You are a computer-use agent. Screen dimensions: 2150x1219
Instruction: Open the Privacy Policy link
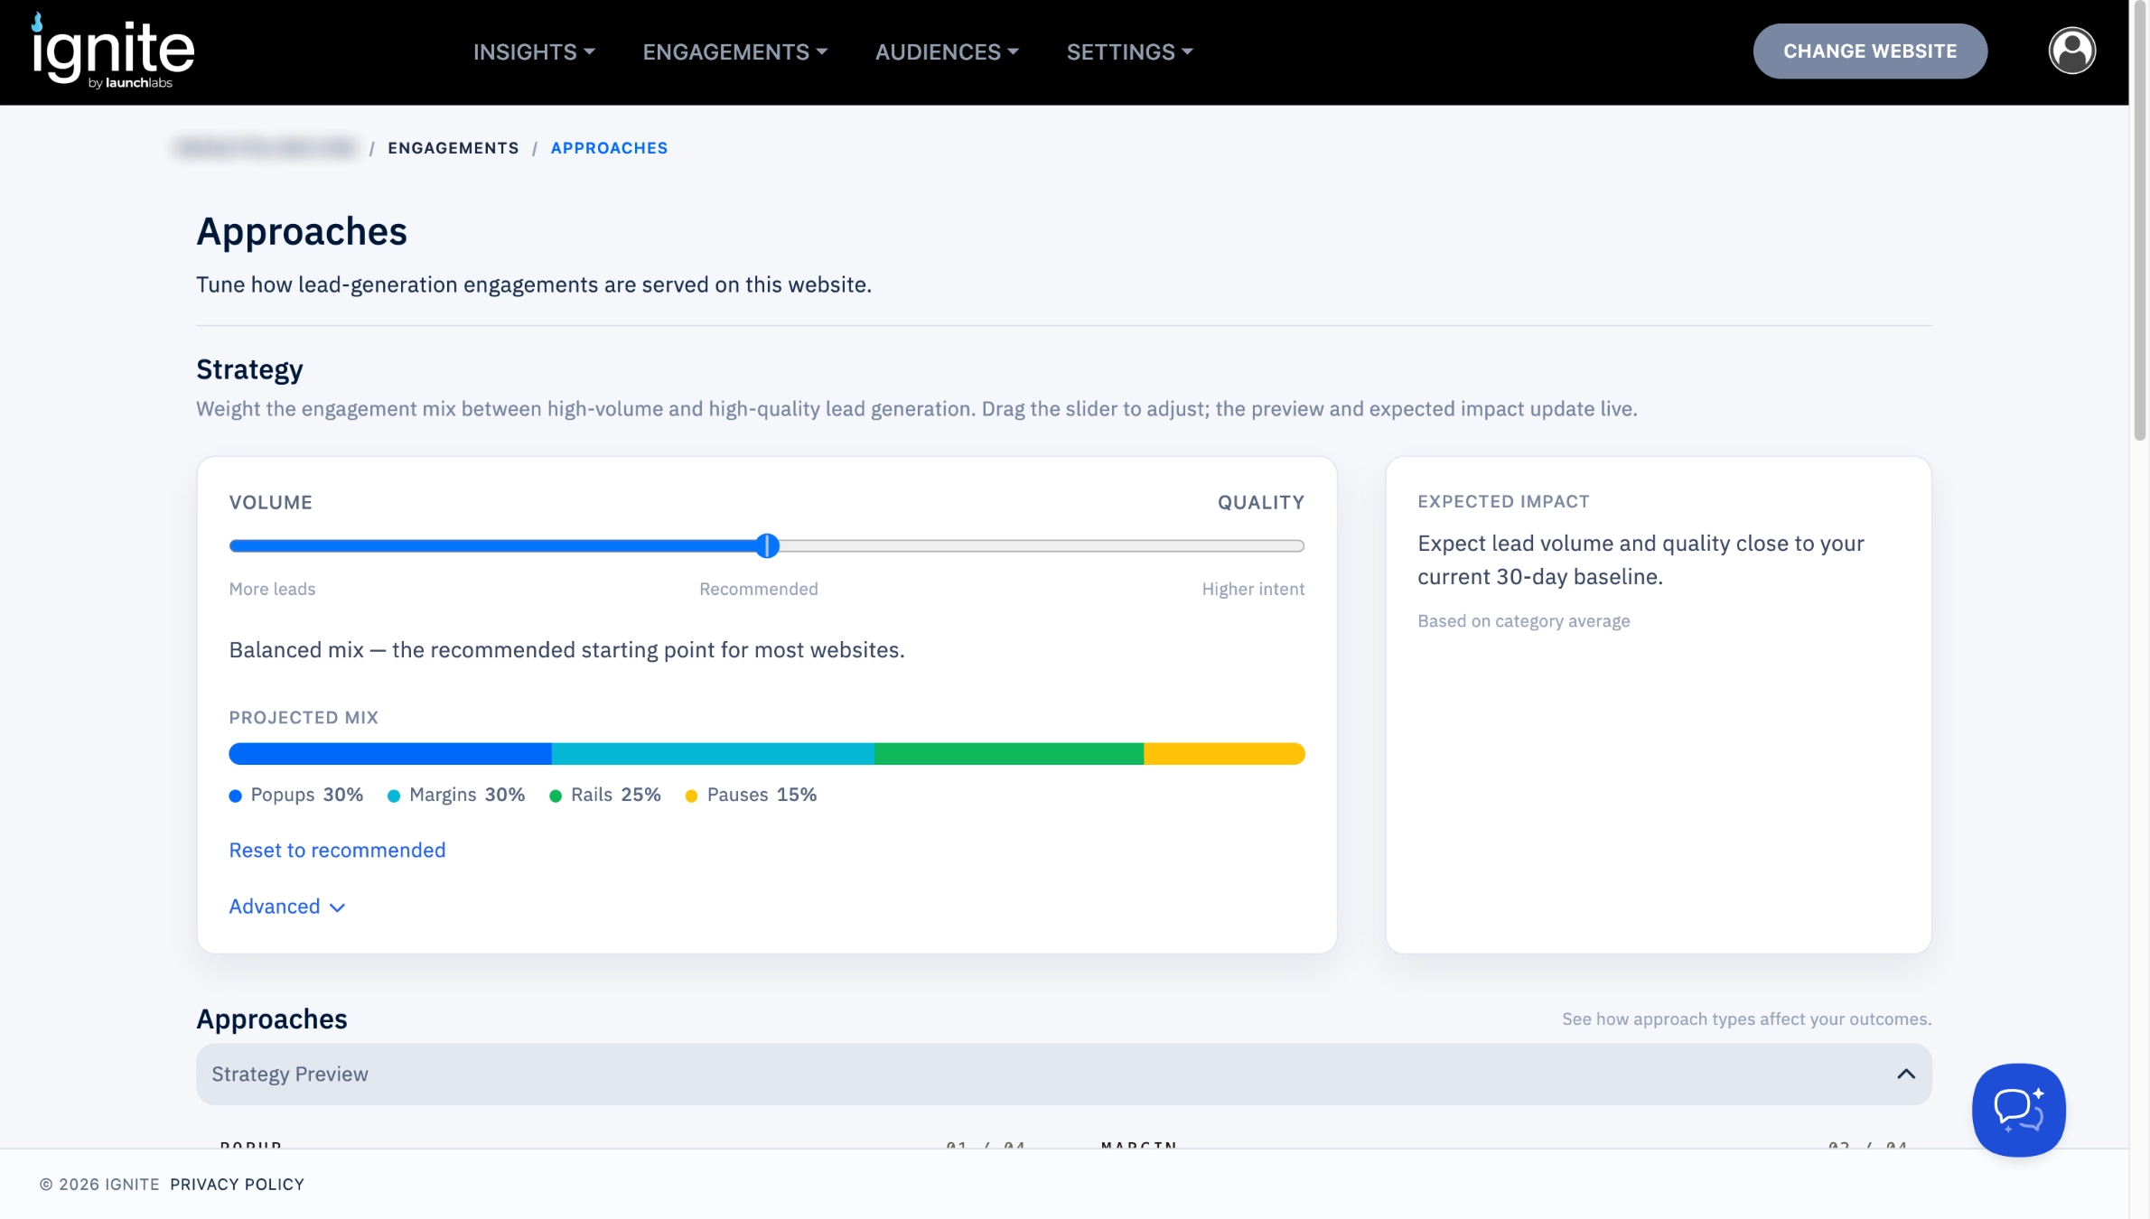237,1184
